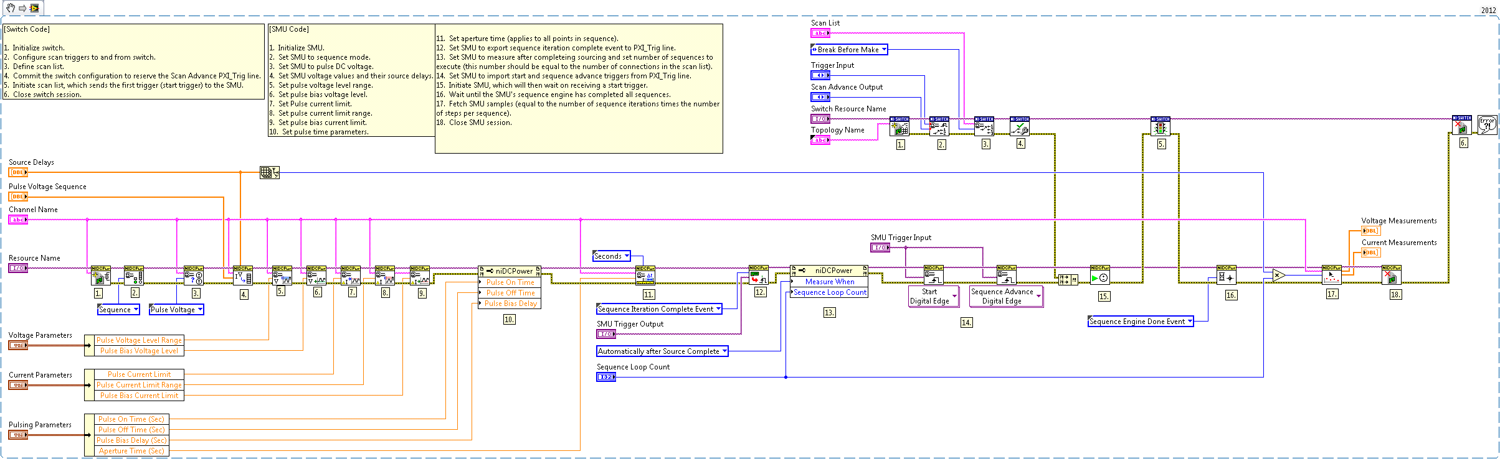Open Sequence Advance Digital Edge selector dropdown
Screen dimensions: 1500x459
[1038, 296]
